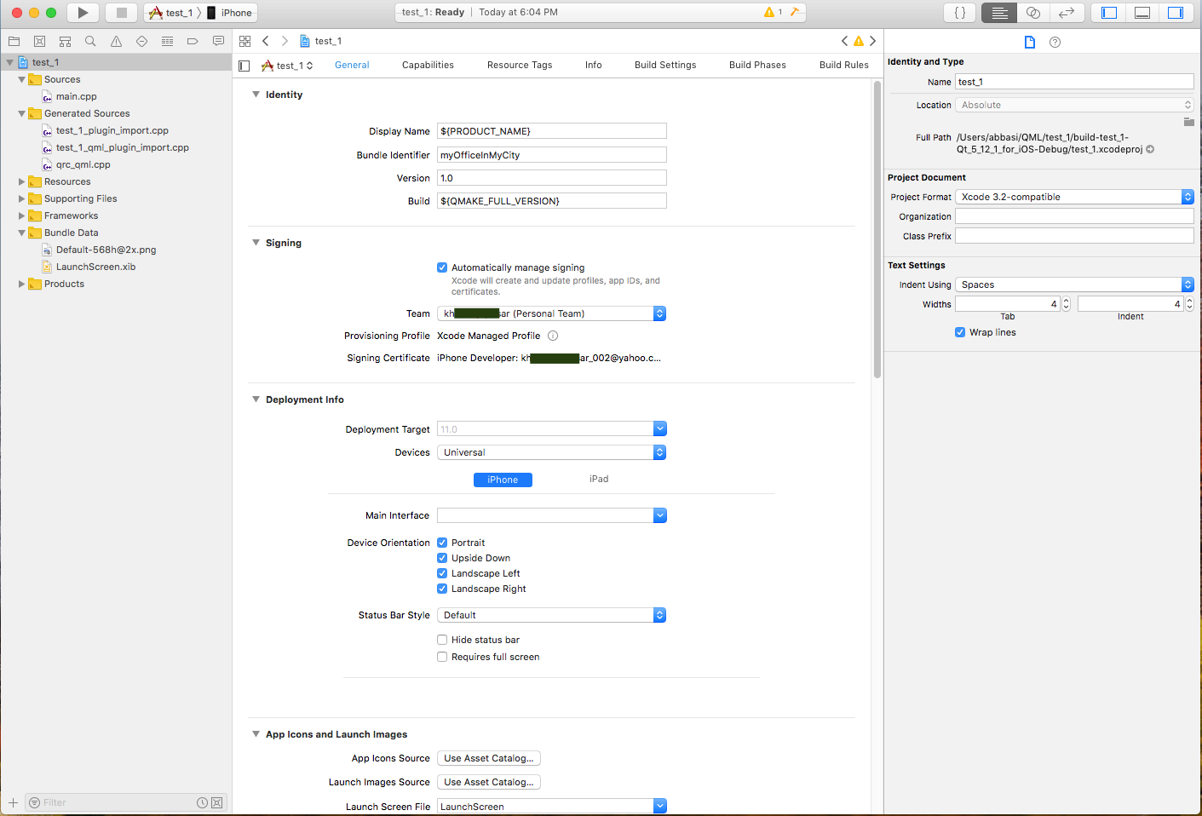Switch to the standard editor
This screenshot has width=1202, height=816.
tap(999, 13)
